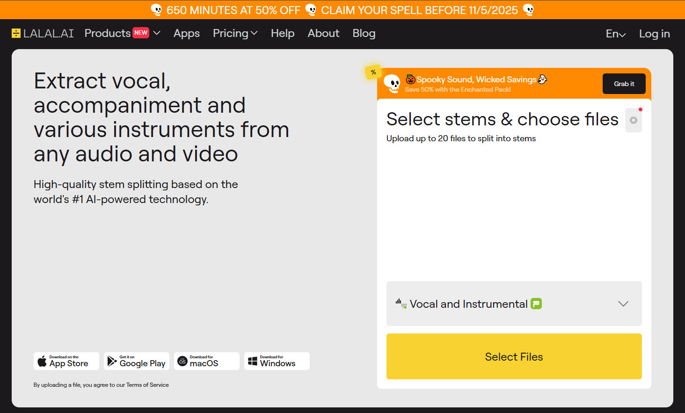Open the App Store download badge
The image size is (685, 413).
66,361
